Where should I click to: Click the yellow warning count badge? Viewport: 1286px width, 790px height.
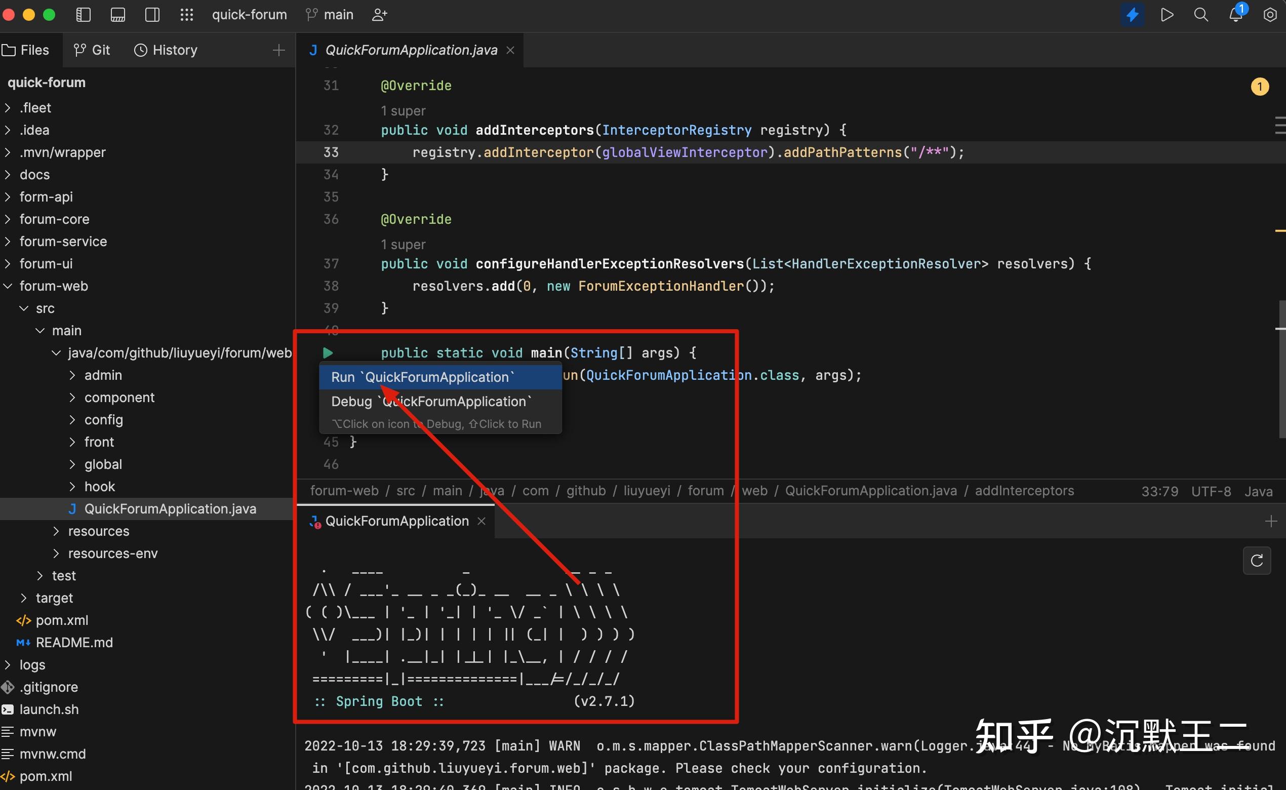tap(1260, 87)
